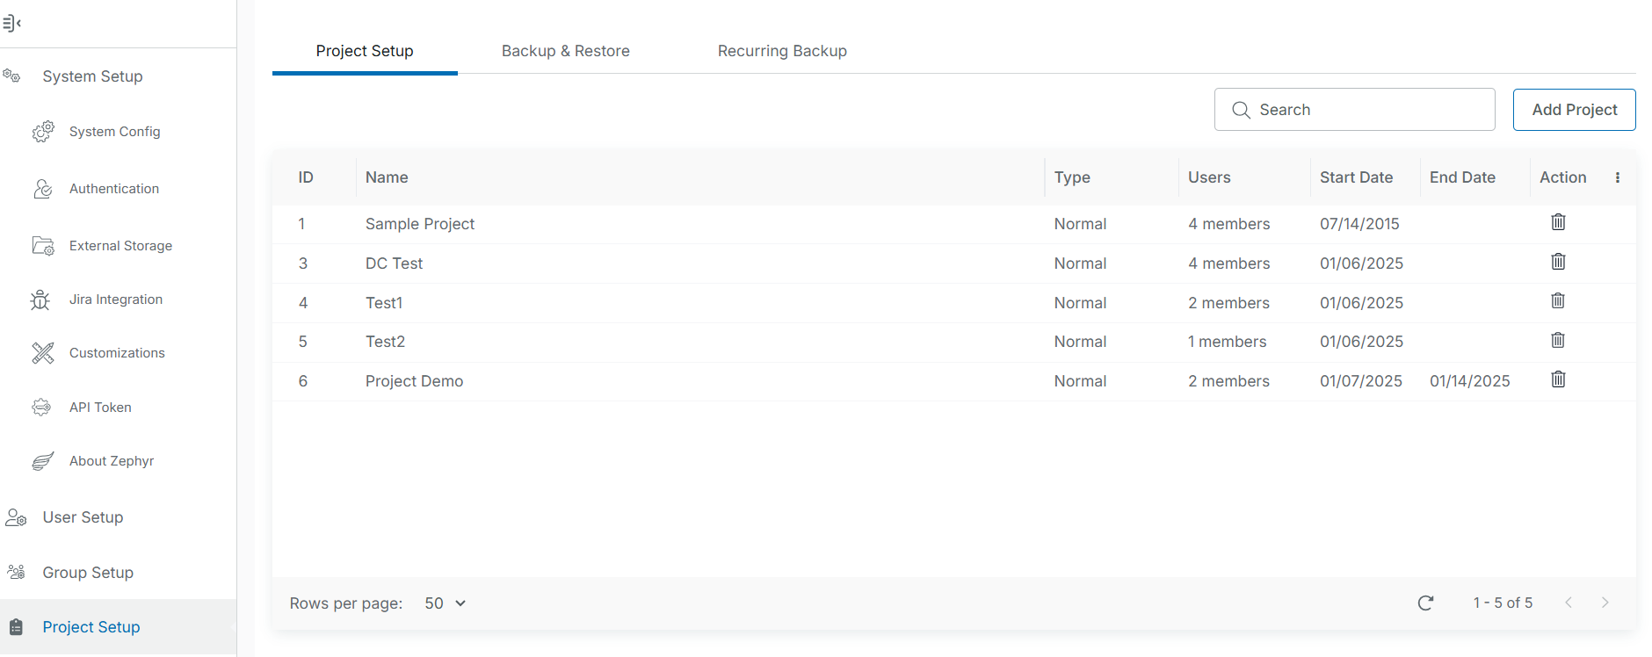Open Jira Integration settings
Image resolution: width=1652 pixels, height=657 pixels.
click(115, 300)
